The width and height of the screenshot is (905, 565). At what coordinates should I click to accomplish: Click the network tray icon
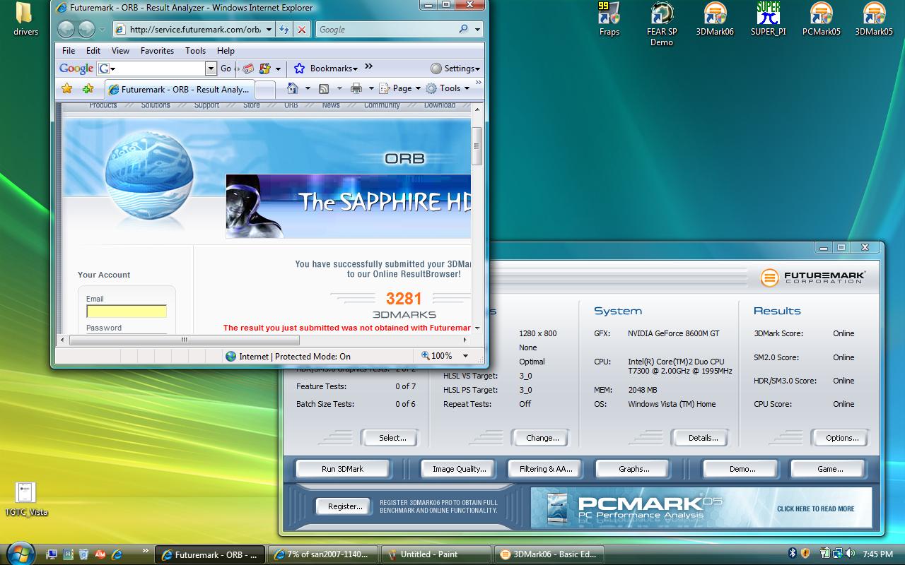(838, 554)
